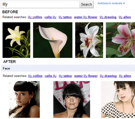Open 'lily drawing' link under AFTER

108,76
